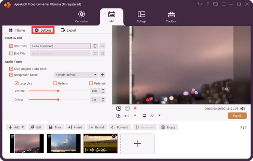Enable the Fade in checkbox

point(55,83)
